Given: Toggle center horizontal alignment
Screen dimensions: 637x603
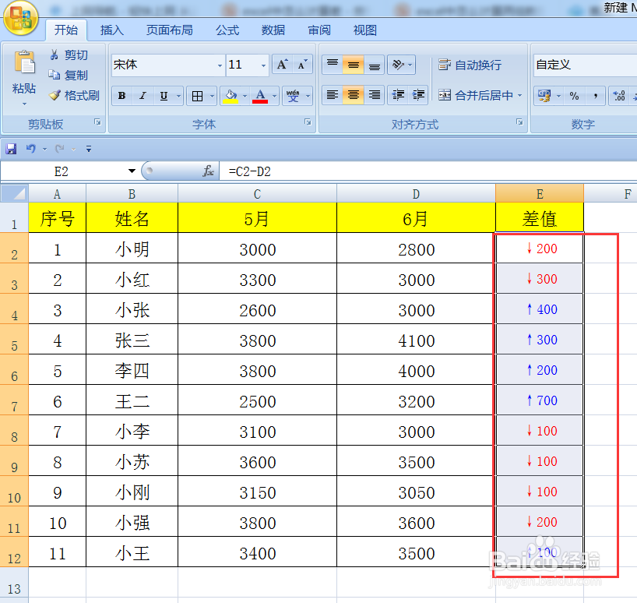Looking at the screenshot, I should 353,95.
